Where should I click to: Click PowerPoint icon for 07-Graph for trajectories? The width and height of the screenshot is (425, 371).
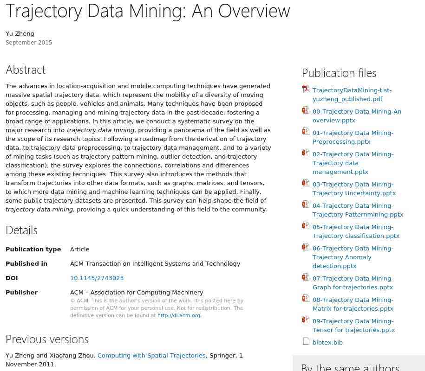pos(306,277)
